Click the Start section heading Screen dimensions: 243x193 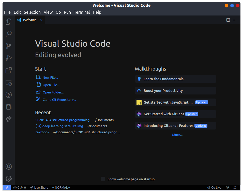pos(41,69)
